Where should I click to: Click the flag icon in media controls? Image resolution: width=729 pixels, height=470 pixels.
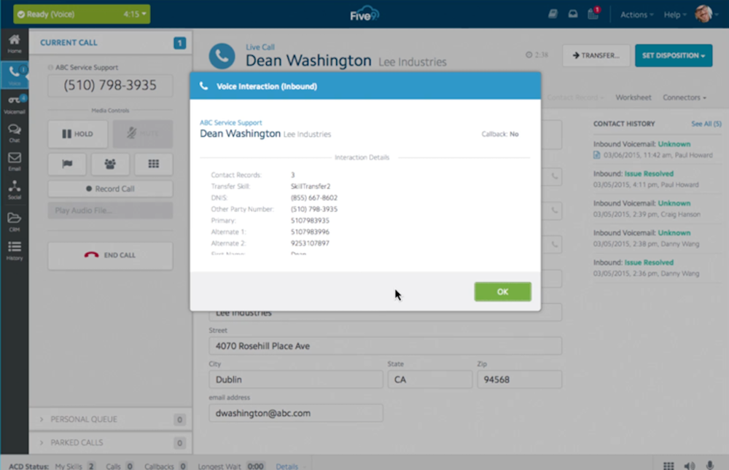coord(67,164)
